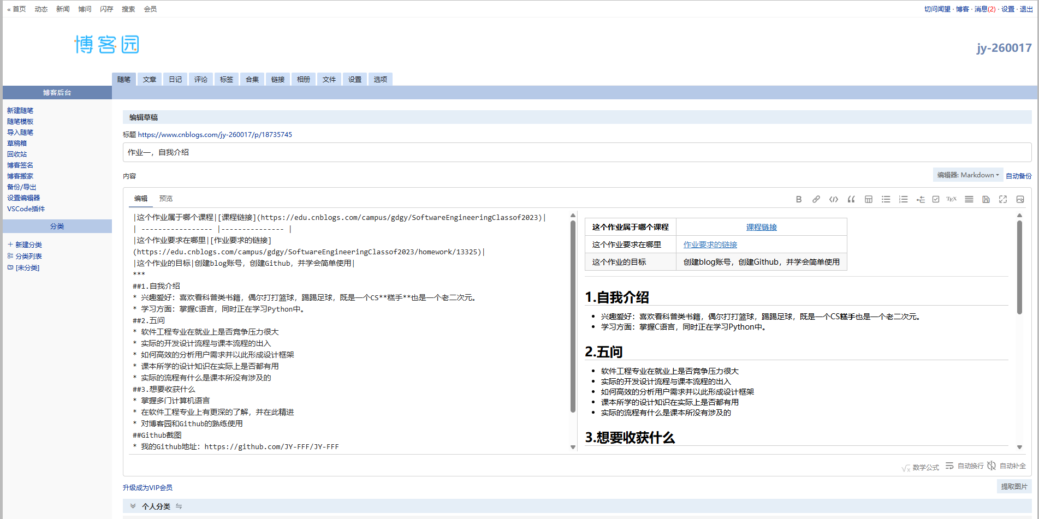Open the 合集 tab
The image size is (1039, 519).
point(252,79)
